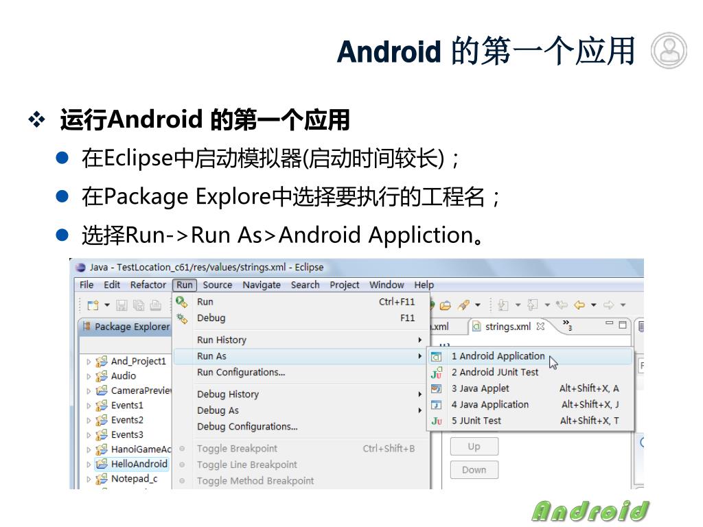
Task: Open Debug Configurations... entry
Action: point(301,427)
